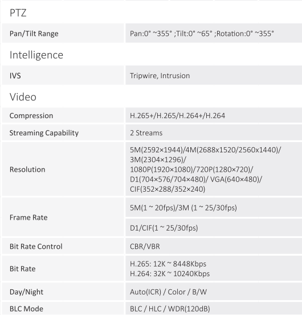Select the Frame Rate row label
This screenshot has height=315, width=302.
[28, 217]
